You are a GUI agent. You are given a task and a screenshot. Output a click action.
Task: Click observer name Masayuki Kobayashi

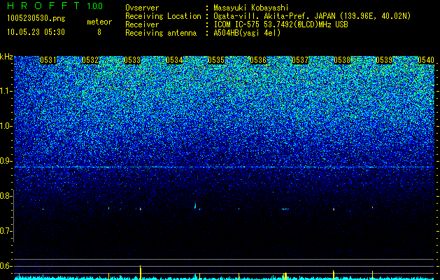point(251,8)
